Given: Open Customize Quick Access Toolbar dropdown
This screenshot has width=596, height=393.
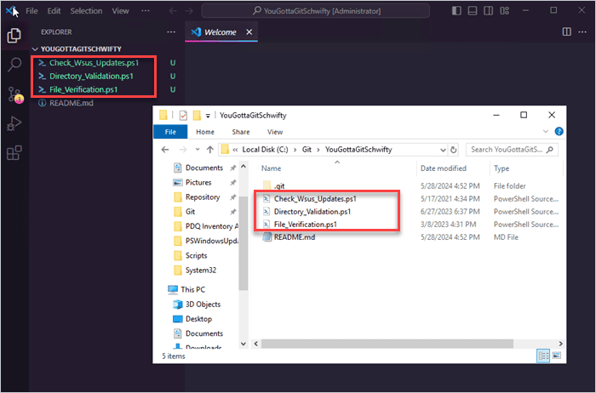Looking at the screenshot, I should [x=208, y=116].
